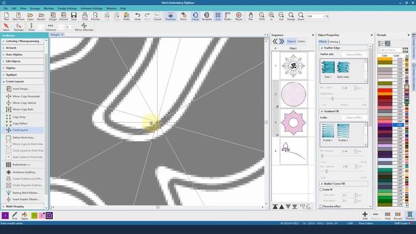Toggle the Grid display
This screenshot has width=416, height=234.
click(x=218, y=16)
